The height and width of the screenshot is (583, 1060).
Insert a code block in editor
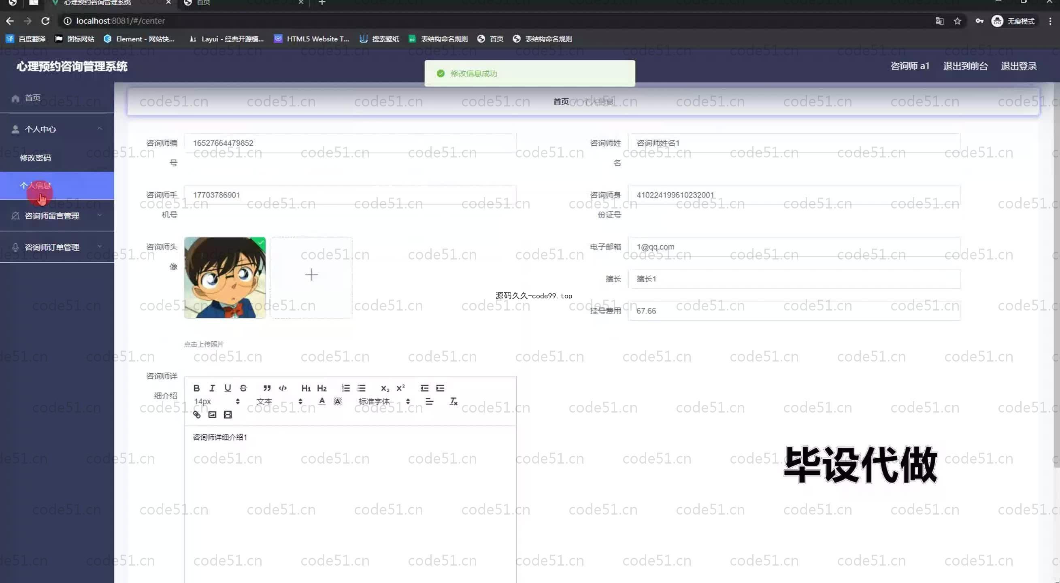click(283, 388)
